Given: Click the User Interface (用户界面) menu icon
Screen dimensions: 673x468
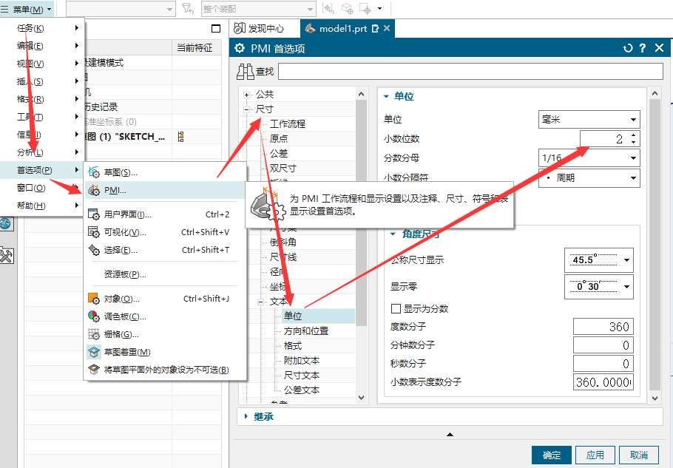Looking at the screenshot, I should [x=94, y=214].
